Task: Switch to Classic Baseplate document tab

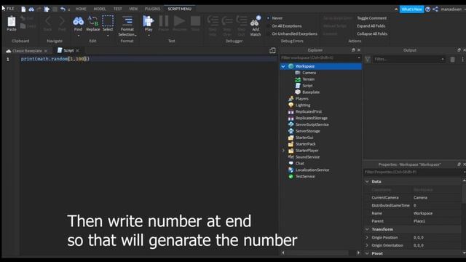Action: tap(27, 51)
